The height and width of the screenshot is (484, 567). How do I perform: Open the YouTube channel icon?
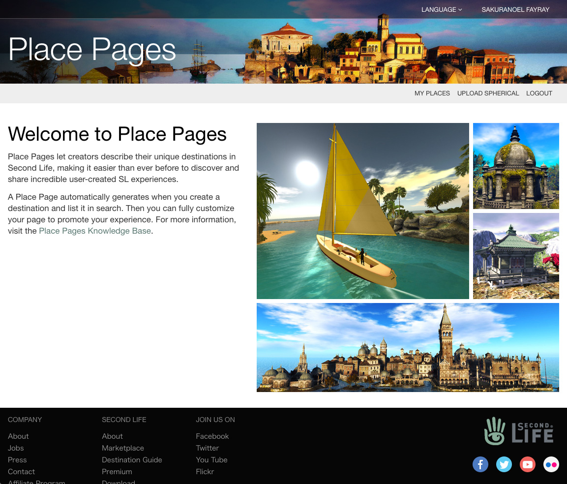[528, 464]
